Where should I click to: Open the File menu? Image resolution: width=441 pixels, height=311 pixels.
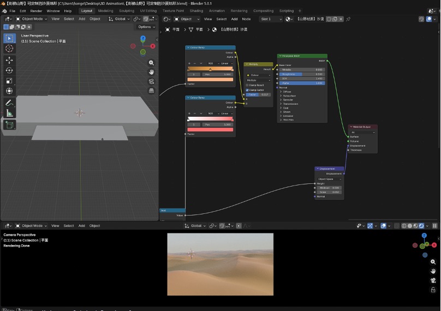[13, 11]
